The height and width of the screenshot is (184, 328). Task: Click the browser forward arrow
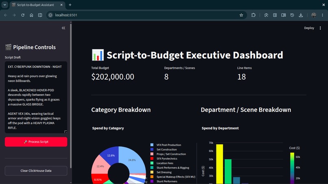[14, 15]
